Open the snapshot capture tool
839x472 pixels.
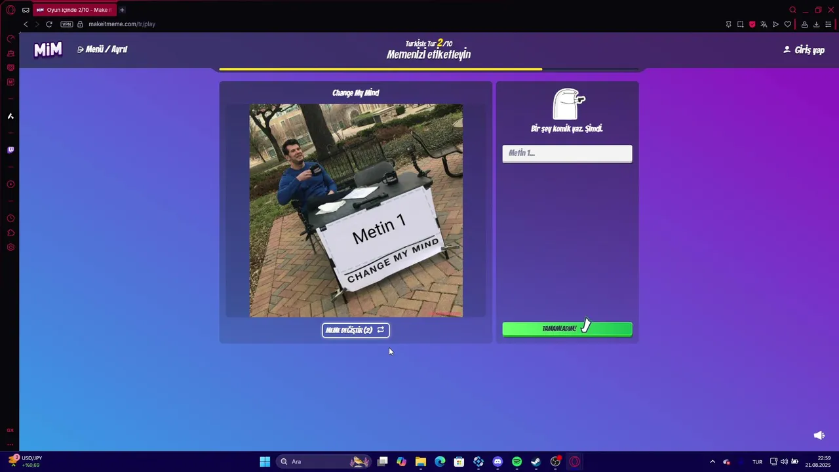point(740,24)
